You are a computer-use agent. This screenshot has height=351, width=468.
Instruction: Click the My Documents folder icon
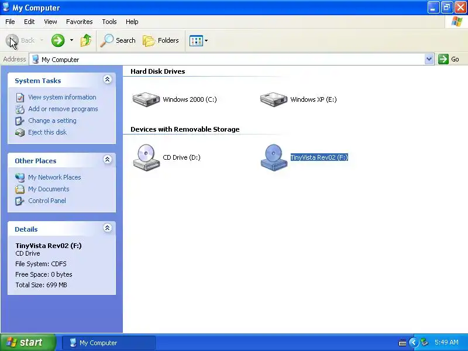20,189
